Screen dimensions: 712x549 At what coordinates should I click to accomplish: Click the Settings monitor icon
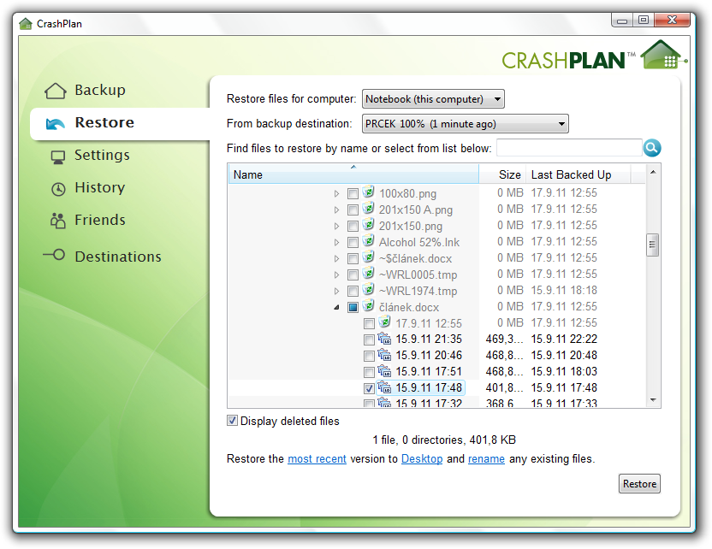tap(57, 156)
